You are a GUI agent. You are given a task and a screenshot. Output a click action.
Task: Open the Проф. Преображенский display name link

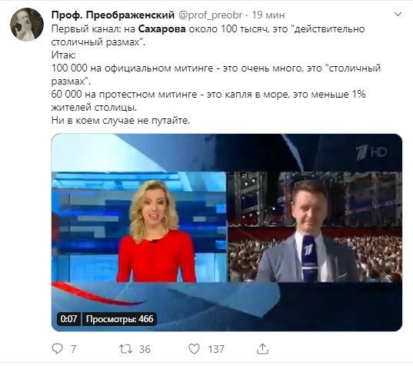113,15
